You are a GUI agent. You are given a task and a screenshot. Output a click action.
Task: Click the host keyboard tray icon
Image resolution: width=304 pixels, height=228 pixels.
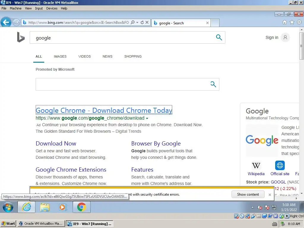click(275, 224)
